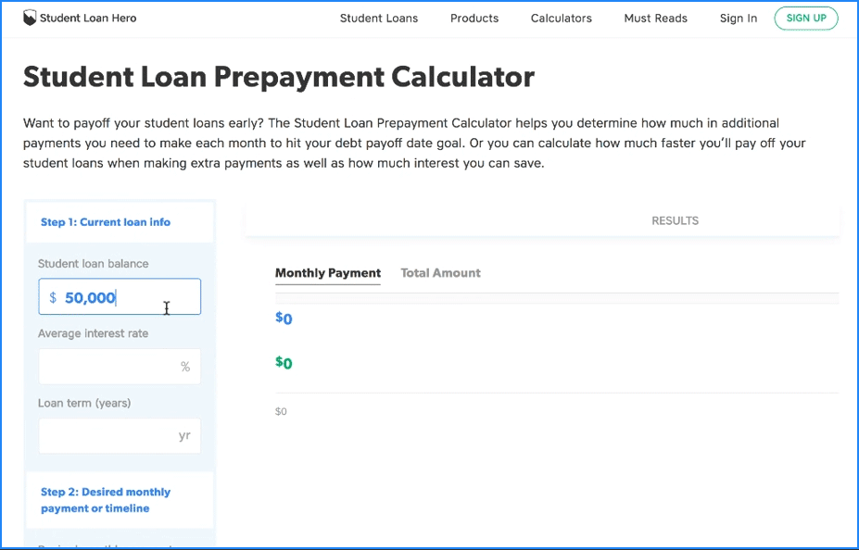The width and height of the screenshot is (859, 550).
Task: Click the gray $0 chart axis label
Action: (281, 411)
